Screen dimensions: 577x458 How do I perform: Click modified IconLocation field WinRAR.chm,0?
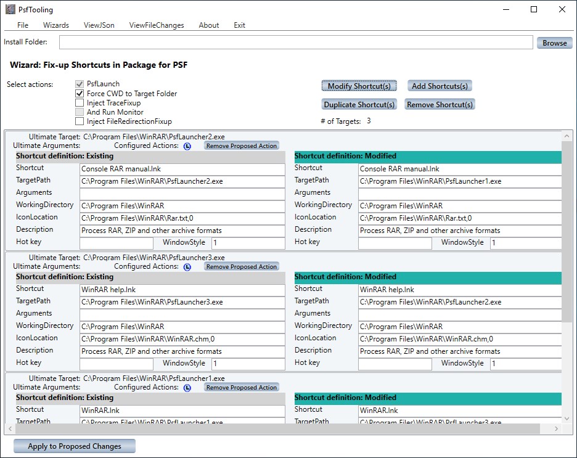(460, 339)
